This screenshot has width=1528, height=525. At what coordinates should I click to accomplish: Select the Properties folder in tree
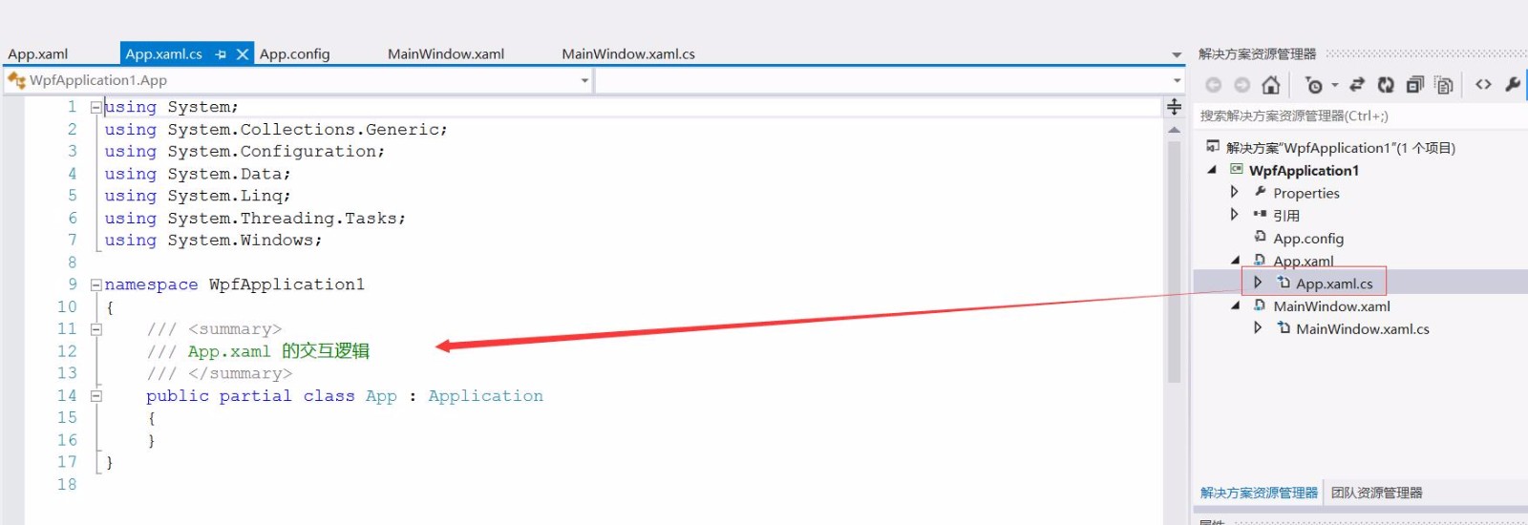point(1306,193)
